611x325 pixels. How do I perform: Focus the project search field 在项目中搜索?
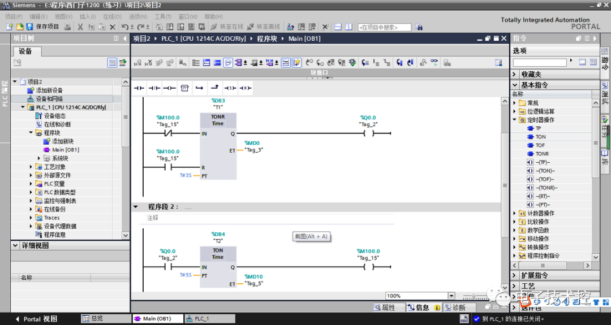tap(385, 27)
